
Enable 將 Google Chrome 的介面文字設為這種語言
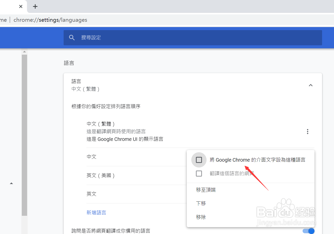click(x=199, y=160)
